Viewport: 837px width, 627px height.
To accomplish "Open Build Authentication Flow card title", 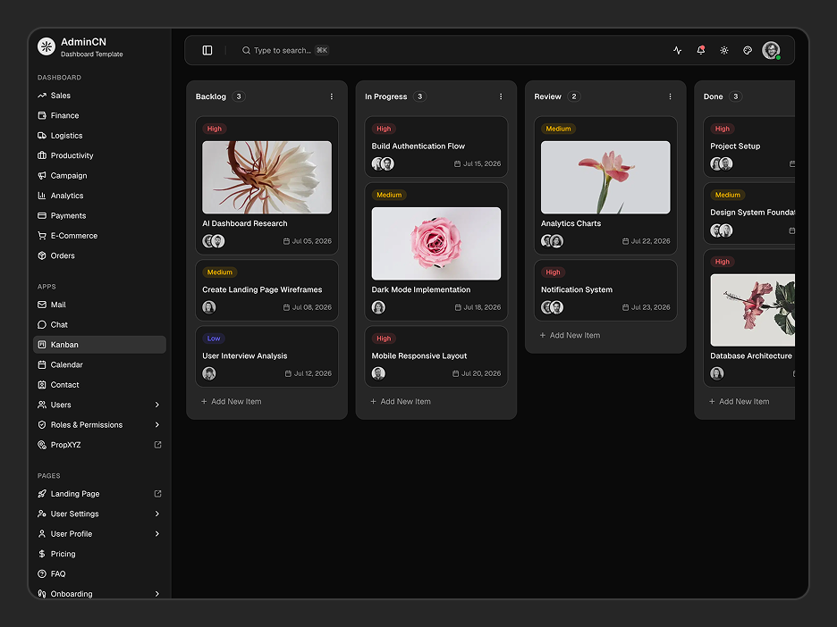I will click(x=418, y=146).
